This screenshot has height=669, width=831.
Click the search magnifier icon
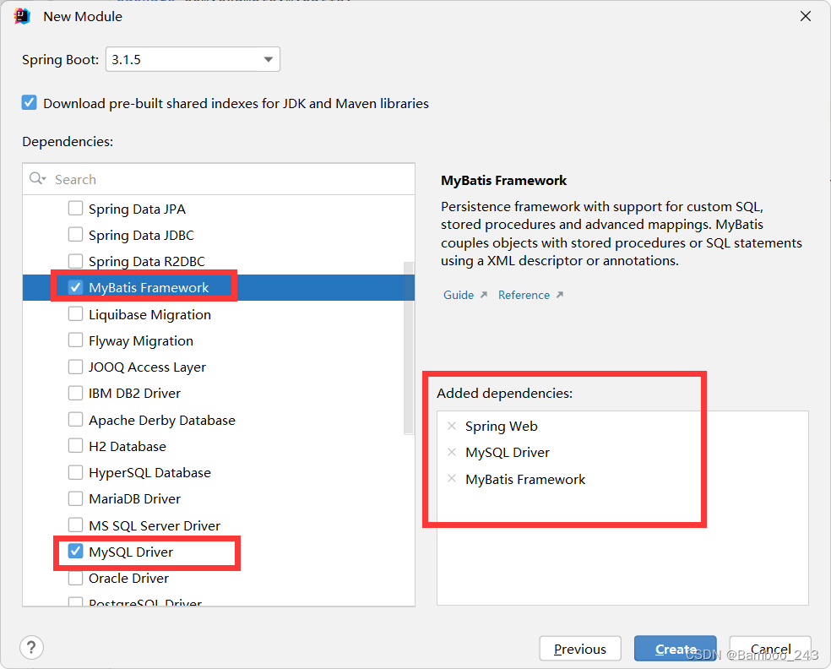tap(37, 178)
